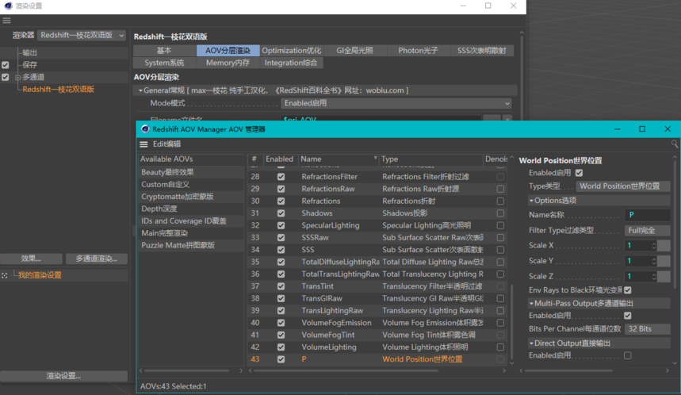Select Redshift一枝花双语版 in settings tree
The image size is (681, 395).
pos(58,90)
